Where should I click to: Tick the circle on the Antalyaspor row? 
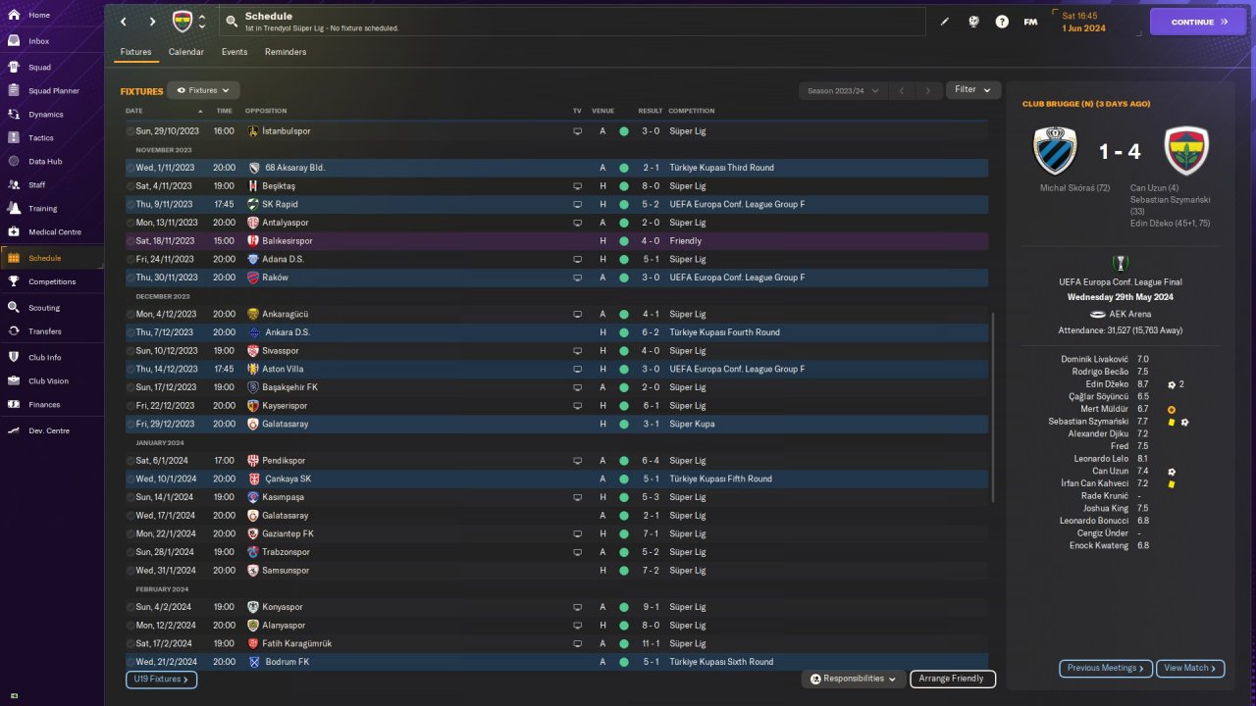[131, 223]
